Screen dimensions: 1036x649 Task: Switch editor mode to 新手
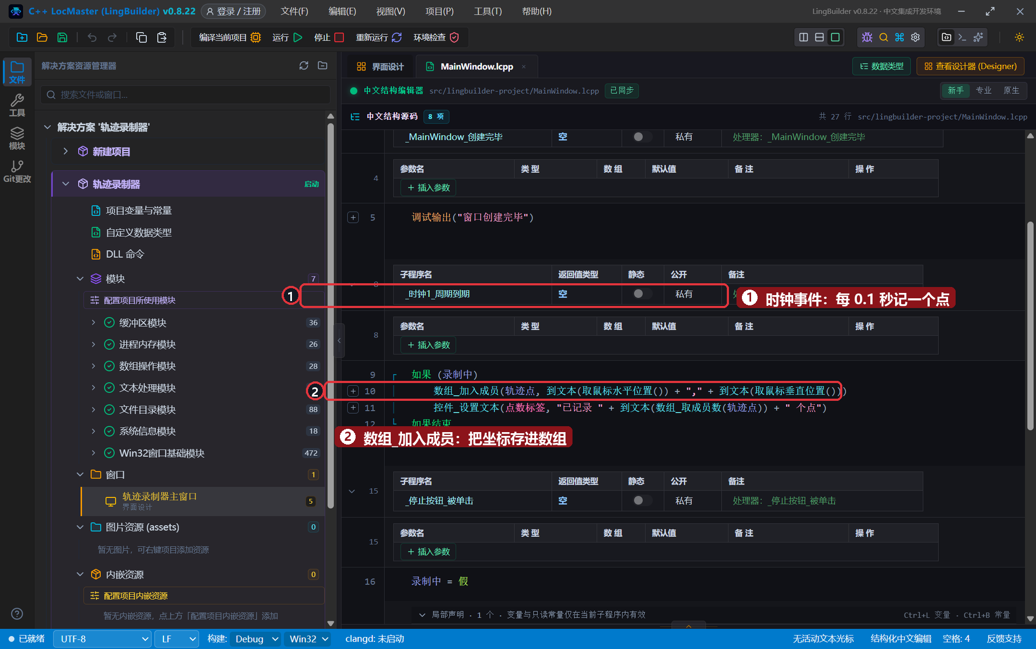pyautogui.click(x=956, y=90)
